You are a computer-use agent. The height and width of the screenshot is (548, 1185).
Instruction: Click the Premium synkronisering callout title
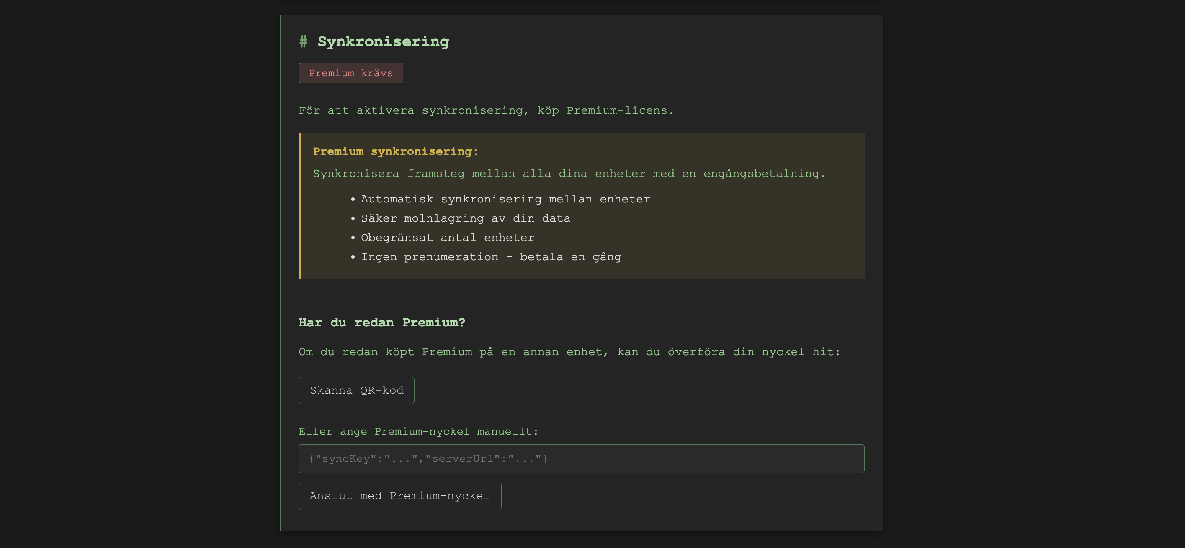395,151
